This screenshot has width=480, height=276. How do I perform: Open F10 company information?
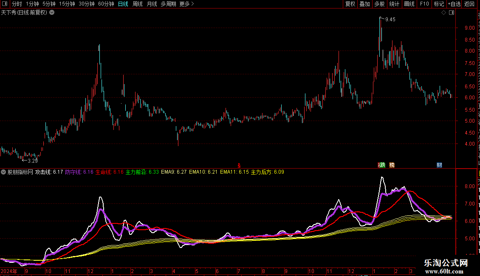[424, 4]
